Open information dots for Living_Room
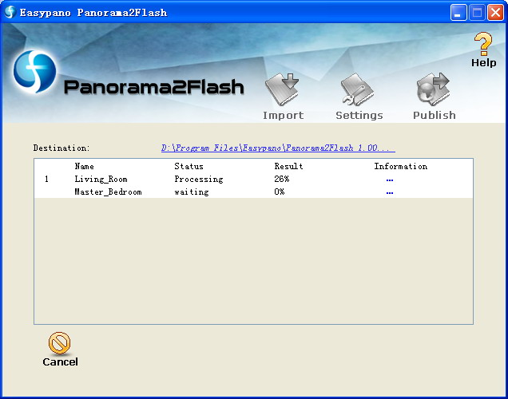 tap(390, 180)
